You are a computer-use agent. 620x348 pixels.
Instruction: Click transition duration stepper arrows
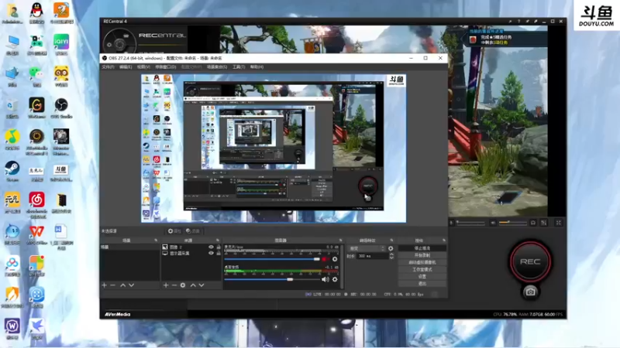point(391,256)
